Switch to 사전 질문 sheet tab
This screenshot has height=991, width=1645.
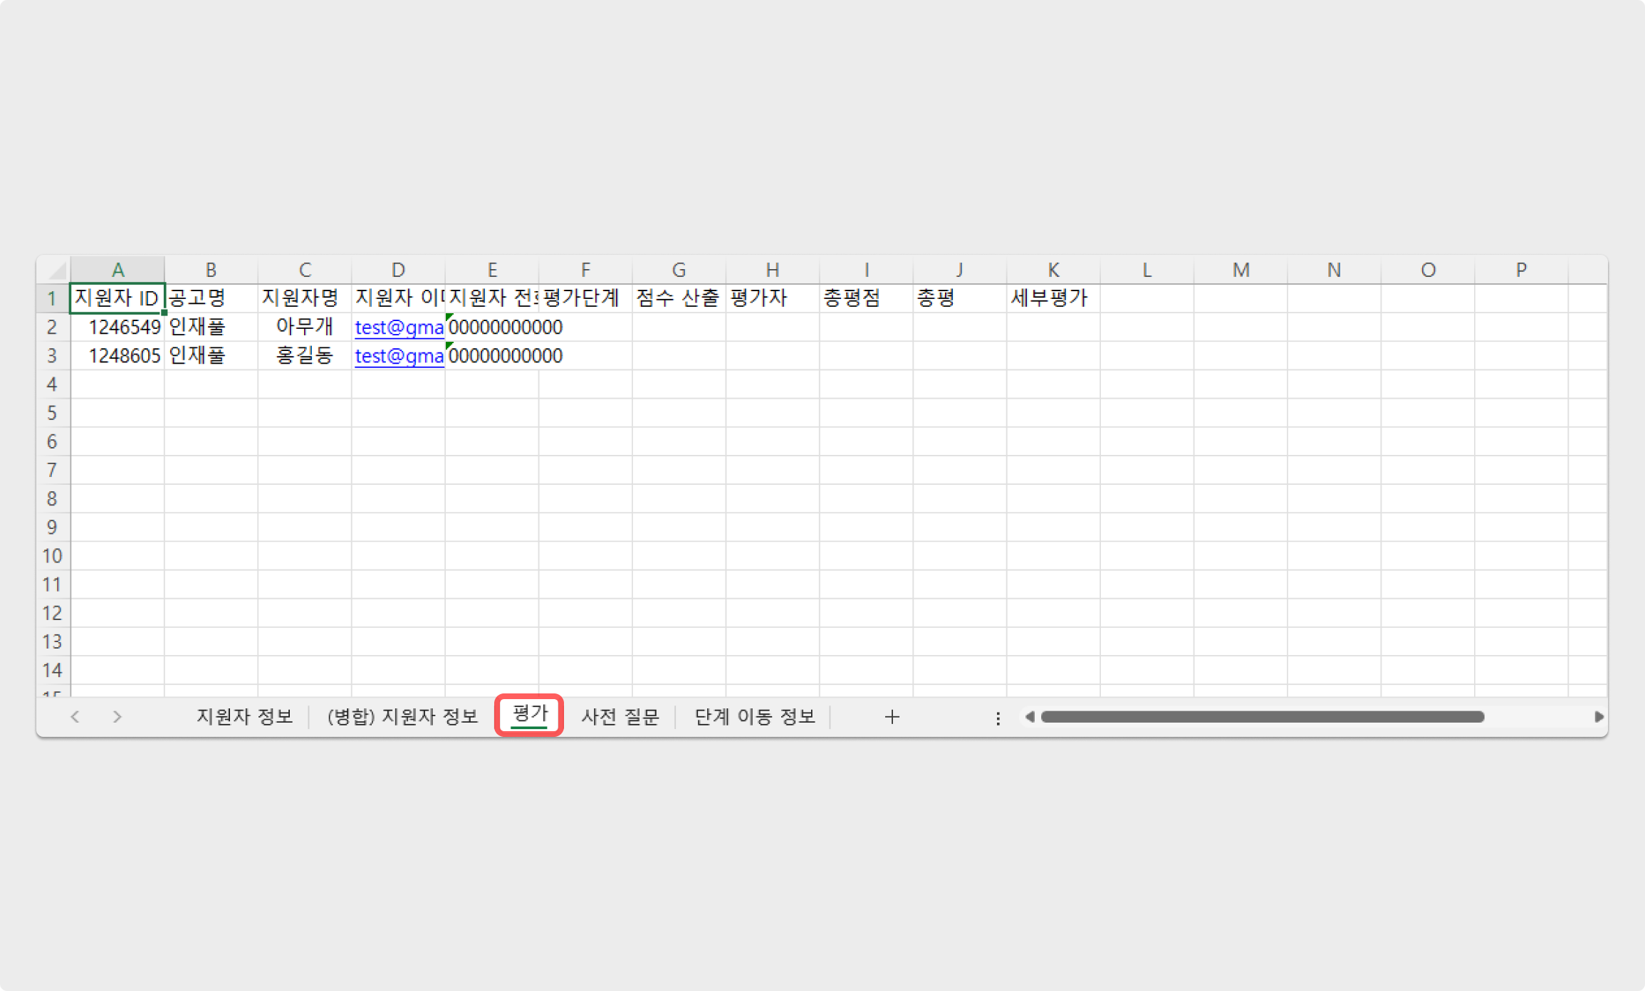click(x=620, y=716)
